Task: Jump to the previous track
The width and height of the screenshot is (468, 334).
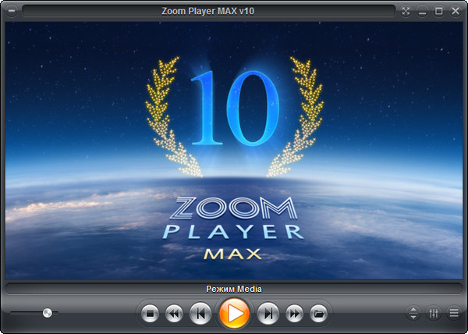Action: (200, 314)
